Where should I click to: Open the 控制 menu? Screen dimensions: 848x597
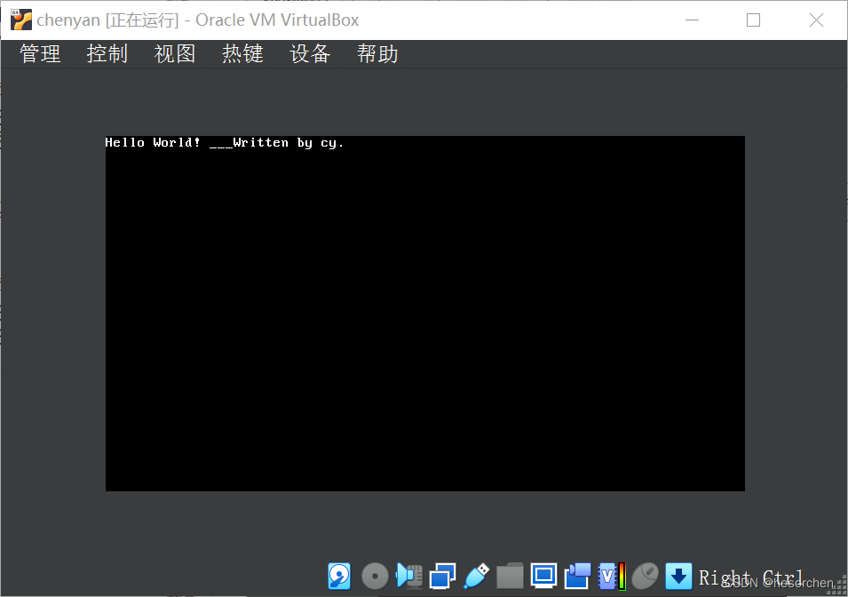(107, 54)
